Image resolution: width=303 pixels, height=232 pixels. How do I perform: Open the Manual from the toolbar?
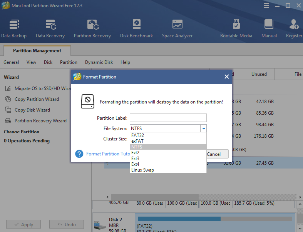(x=269, y=28)
